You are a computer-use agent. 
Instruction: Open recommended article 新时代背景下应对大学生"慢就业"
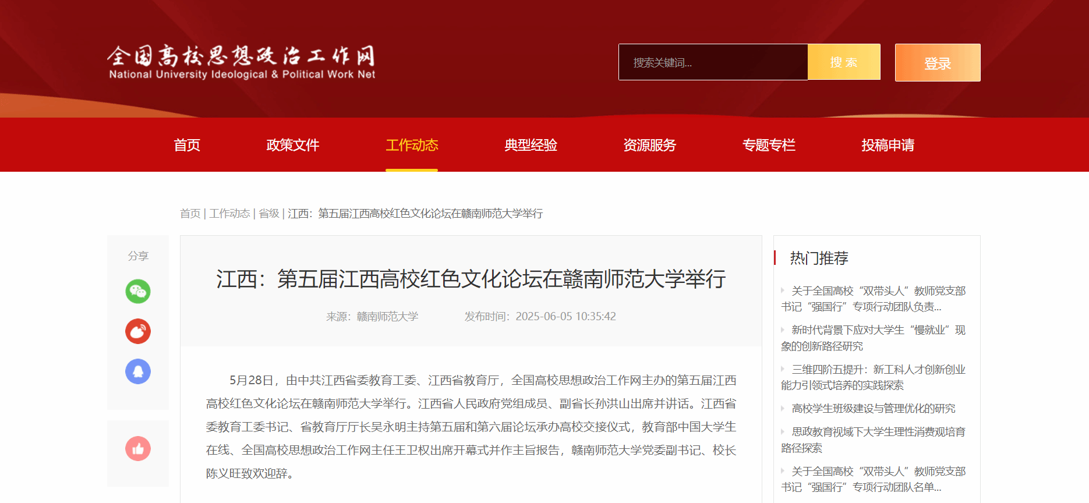coord(873,338)
